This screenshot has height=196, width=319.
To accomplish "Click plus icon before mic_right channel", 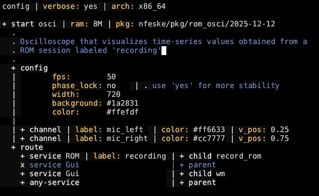I will (x=22, y=138).
